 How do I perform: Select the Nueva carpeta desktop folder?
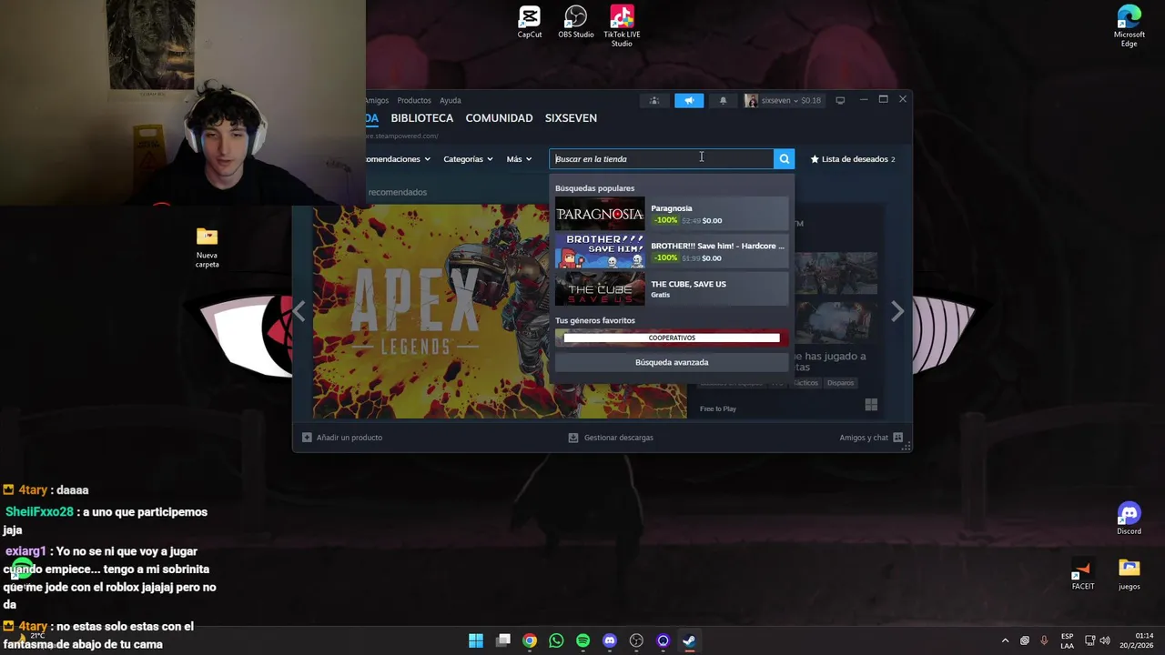pyautogui.click(x=207, y=247)
